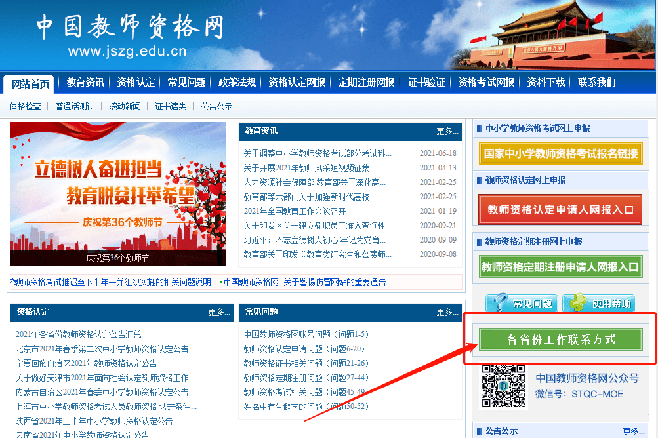Open 宁夏回族自治区2021年教师资格认定公告
Image resolution: width=658 pixels, height=438 pixels.
[86, 363]
